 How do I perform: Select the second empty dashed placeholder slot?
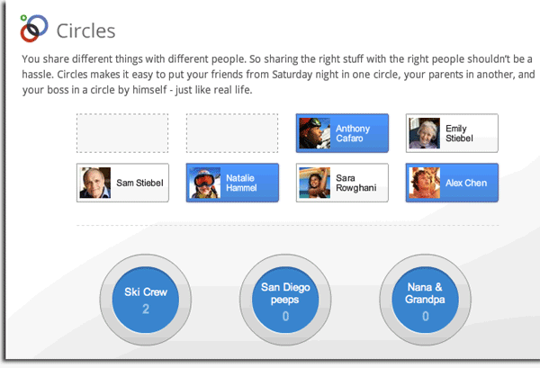232,133
